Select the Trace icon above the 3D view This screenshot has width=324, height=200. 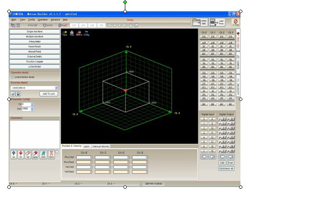click(x=65, y=33)
